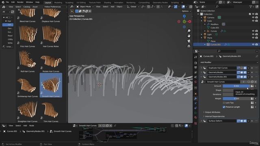The height and width of the screenshot is (146, 260).
Task: Unlink Smooth Hair Curves node group in modifier
Action: pyautogui.click(x=256, y=82)
